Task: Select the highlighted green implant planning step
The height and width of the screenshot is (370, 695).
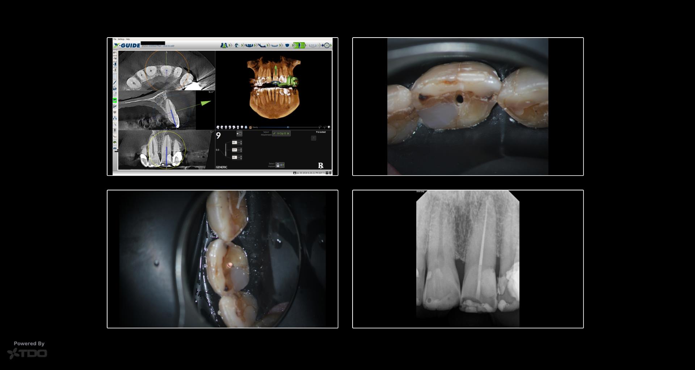Action: pos(299,46)
